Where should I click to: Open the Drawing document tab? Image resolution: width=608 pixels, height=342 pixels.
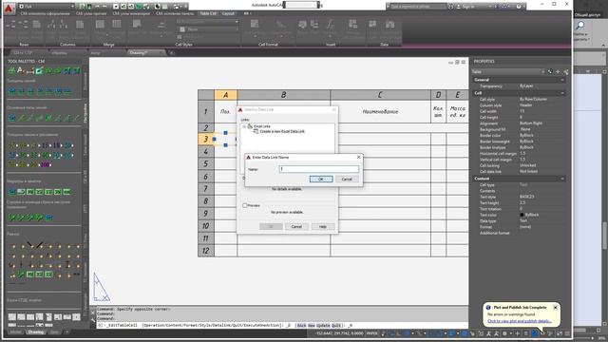pyautogui.click(x=143, y=53)
